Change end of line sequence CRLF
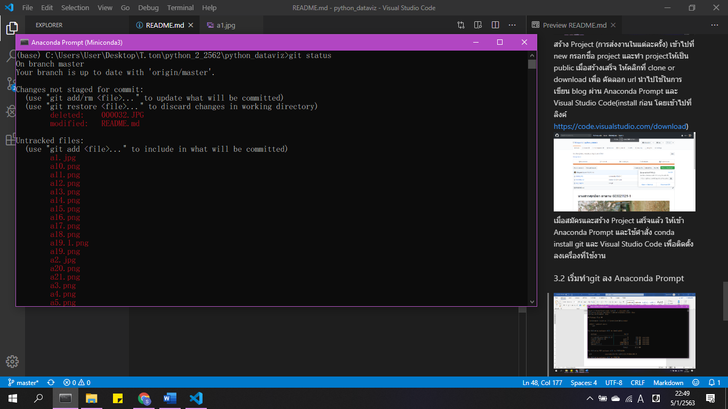 638,382
